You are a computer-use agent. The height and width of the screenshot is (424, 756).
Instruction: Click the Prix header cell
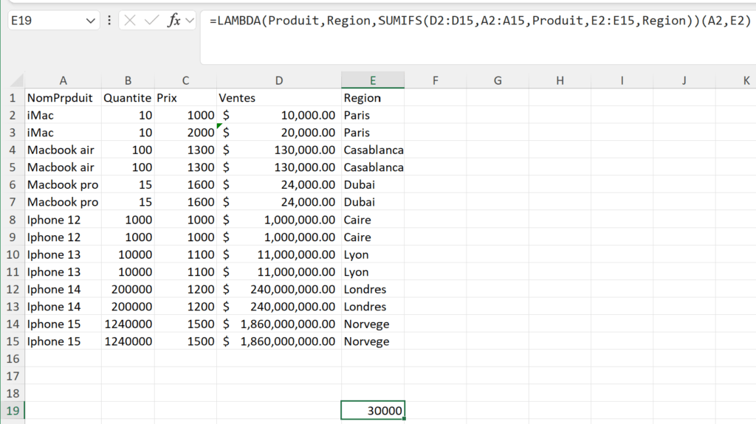point(185,98)
